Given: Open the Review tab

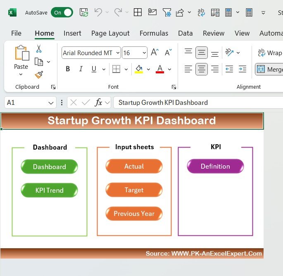Looking at the screenshot, I should [214, 33].
